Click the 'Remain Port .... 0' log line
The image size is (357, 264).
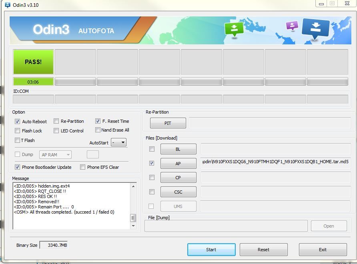pos(44,207)
